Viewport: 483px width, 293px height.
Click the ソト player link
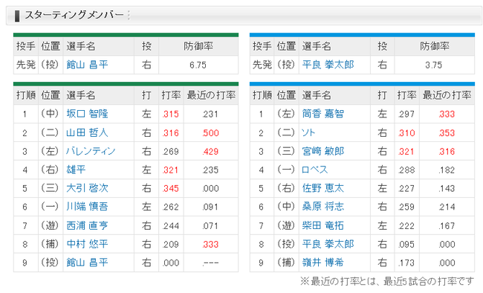(308, 132)
